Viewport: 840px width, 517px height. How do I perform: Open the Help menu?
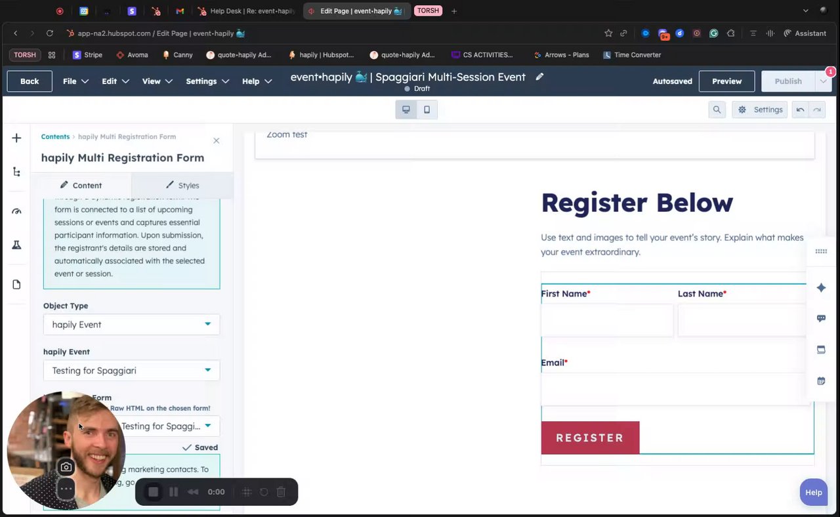257,81
